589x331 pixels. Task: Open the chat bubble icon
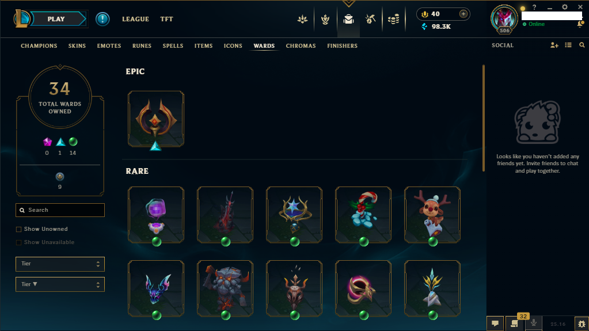pos(495,324)
